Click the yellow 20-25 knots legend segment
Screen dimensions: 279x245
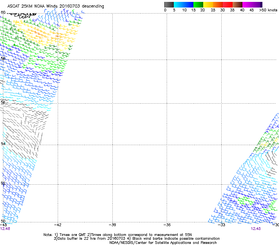coord(208,5)
